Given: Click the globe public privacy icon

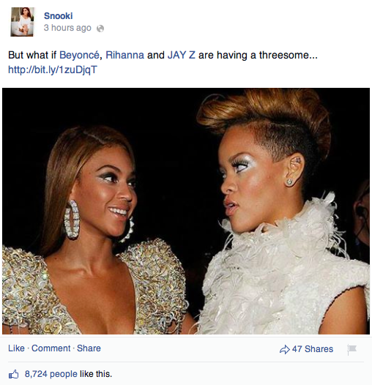Looking at the screenshot, I should [x=100, y=29].
